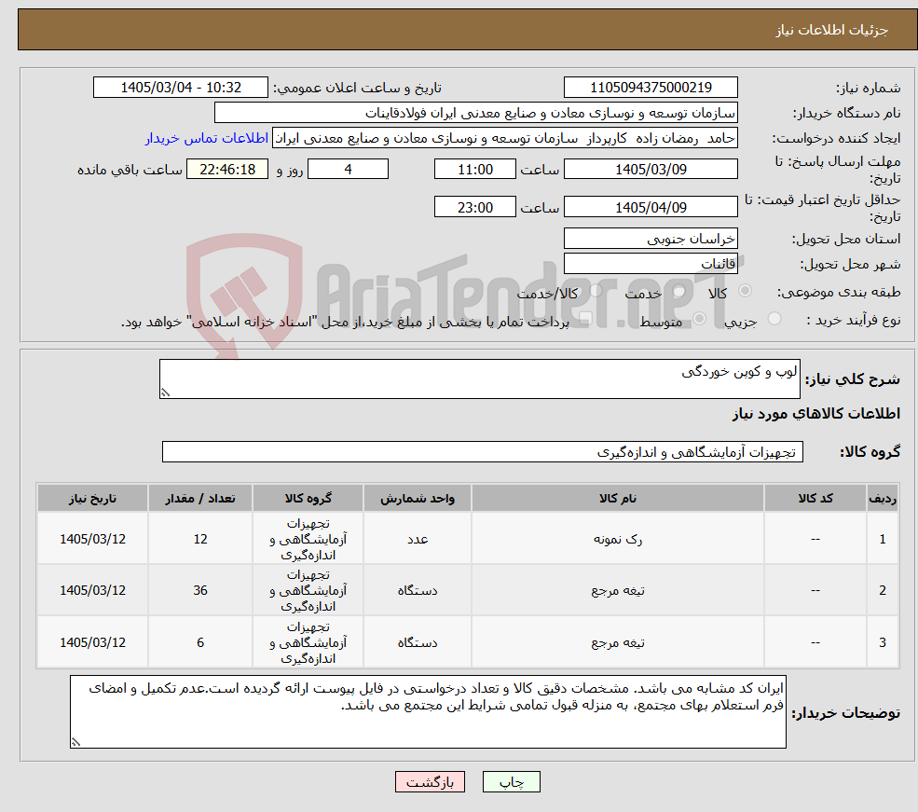This screenshot has height=812, width=918.
Task: Click the 11:00 deadline time field
Action: point(474,169)
